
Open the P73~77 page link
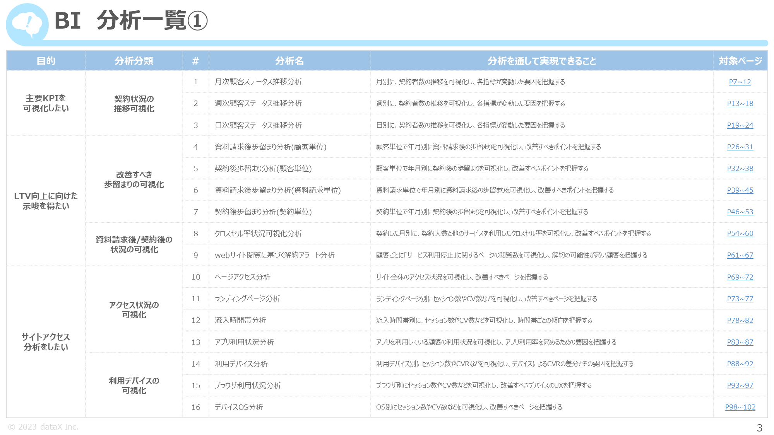pyautogui.click(x=740, y=299)
